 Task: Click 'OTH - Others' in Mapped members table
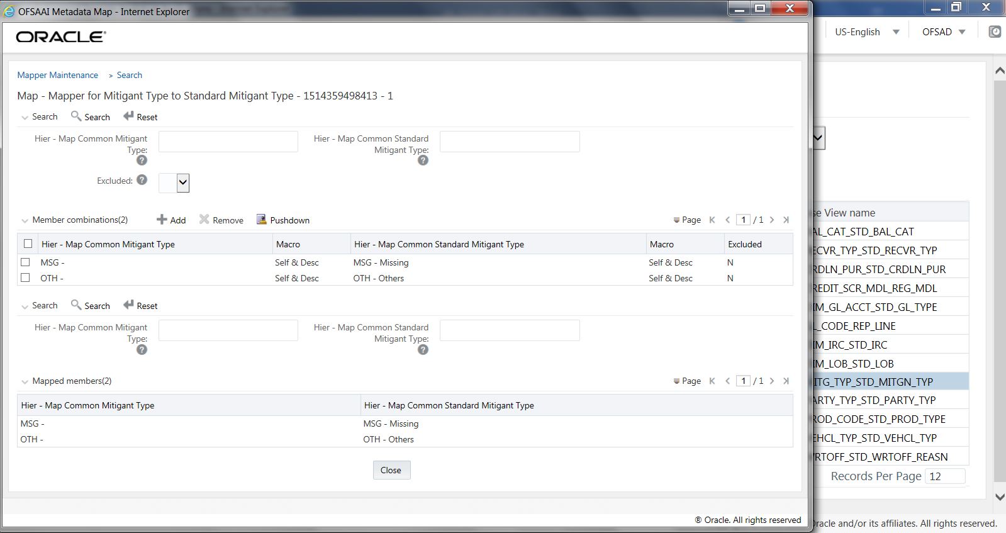(388, 439)
